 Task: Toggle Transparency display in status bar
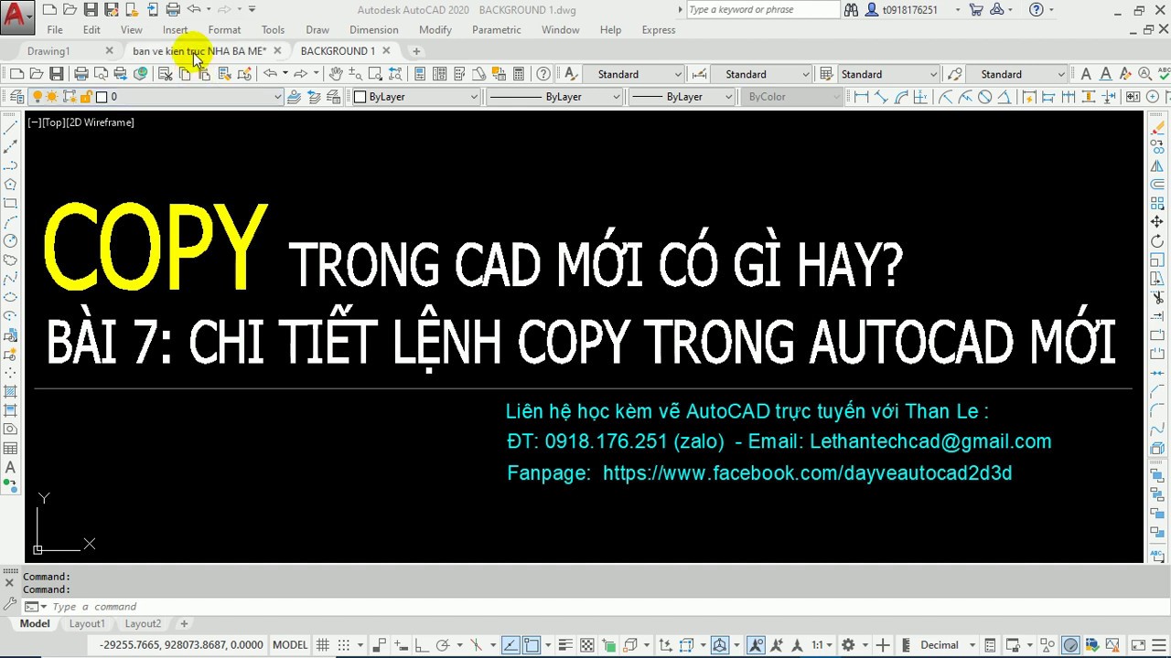[586, 645]
